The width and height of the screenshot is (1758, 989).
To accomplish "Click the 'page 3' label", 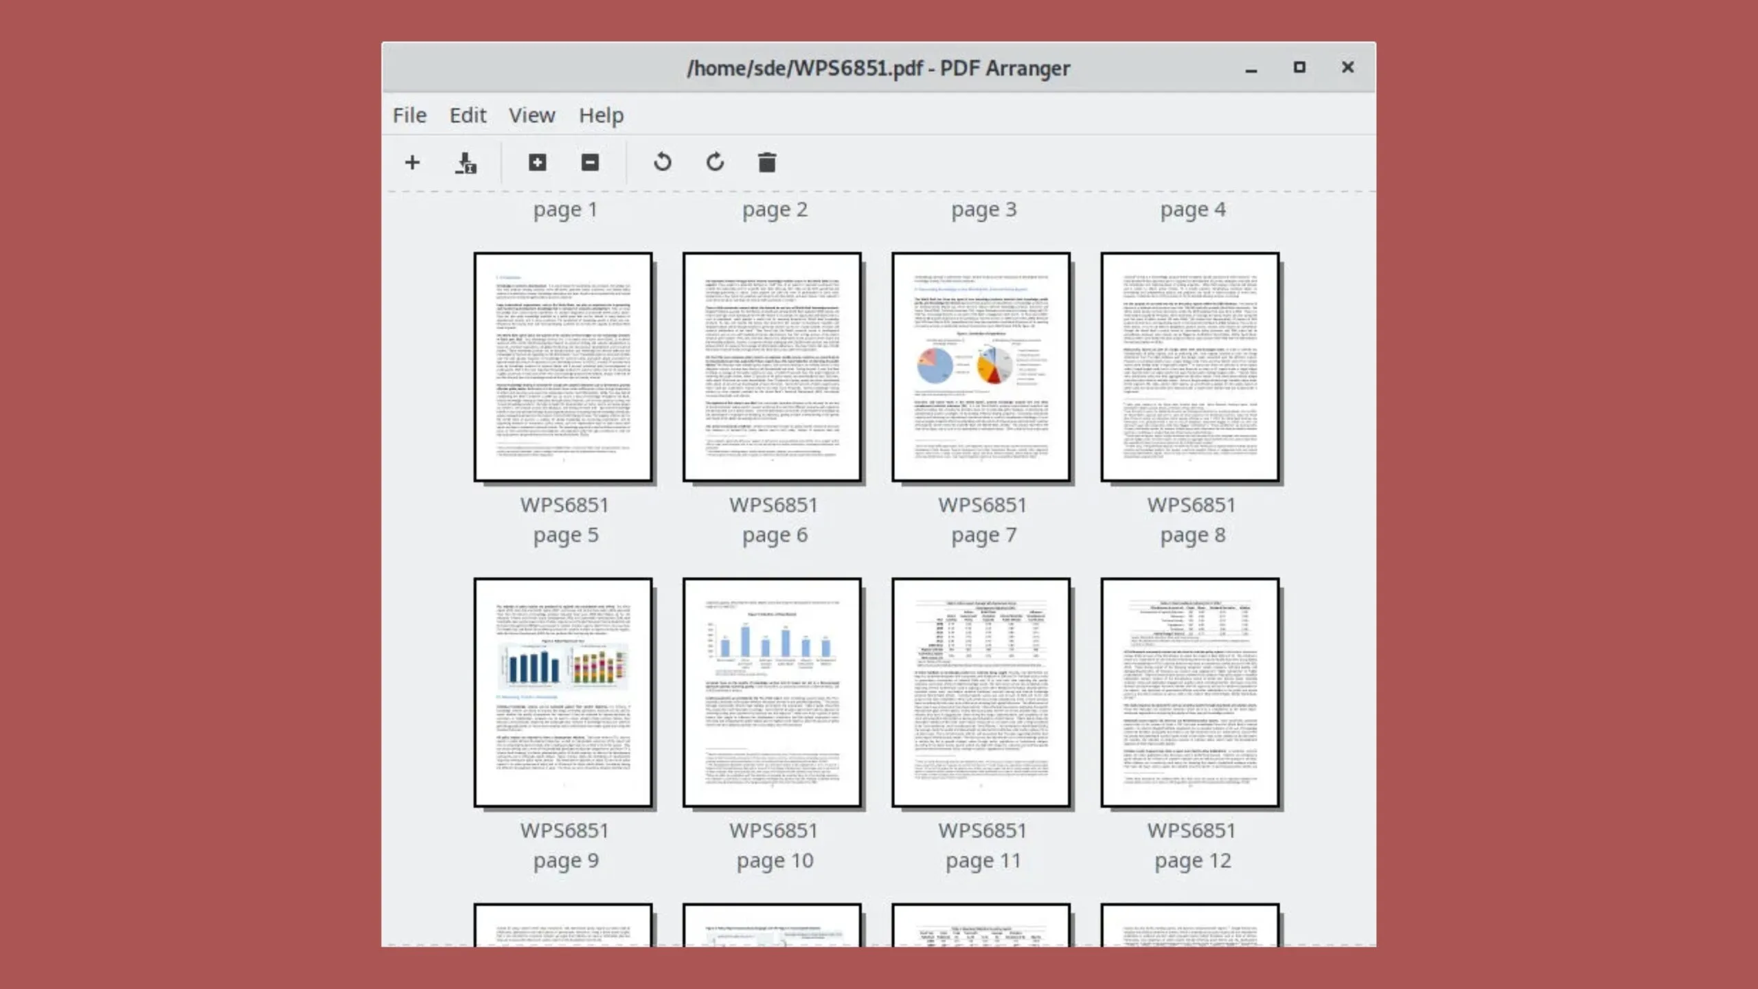I will coord(983,209).
